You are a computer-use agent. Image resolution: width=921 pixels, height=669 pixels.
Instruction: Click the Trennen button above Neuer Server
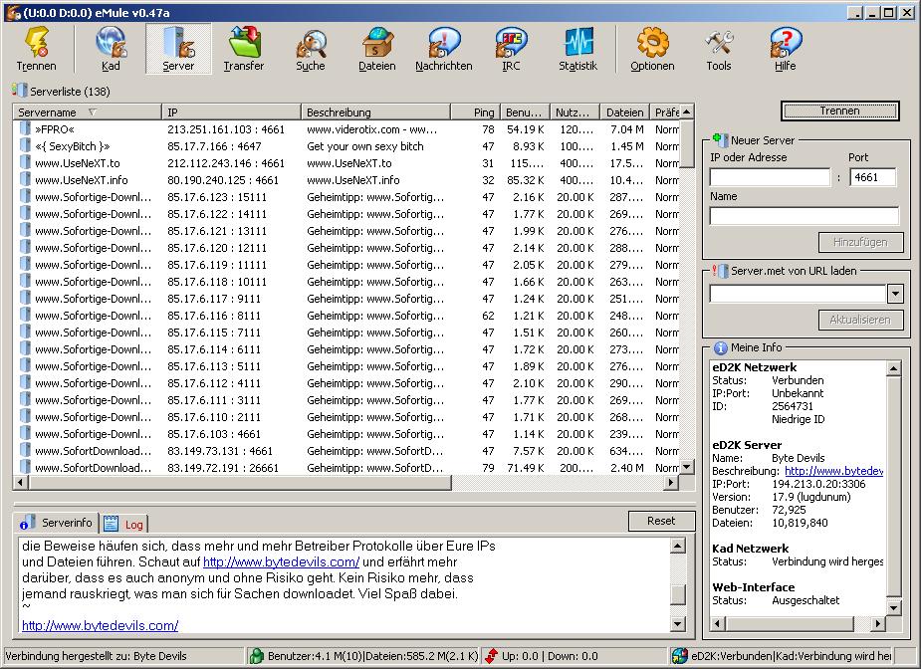coord(840,111)
